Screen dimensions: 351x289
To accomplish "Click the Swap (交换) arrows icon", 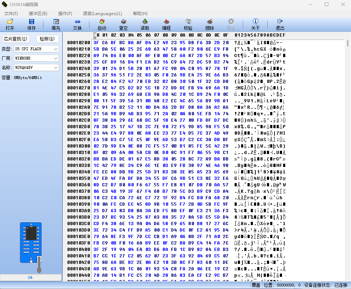I will [78, 22].
